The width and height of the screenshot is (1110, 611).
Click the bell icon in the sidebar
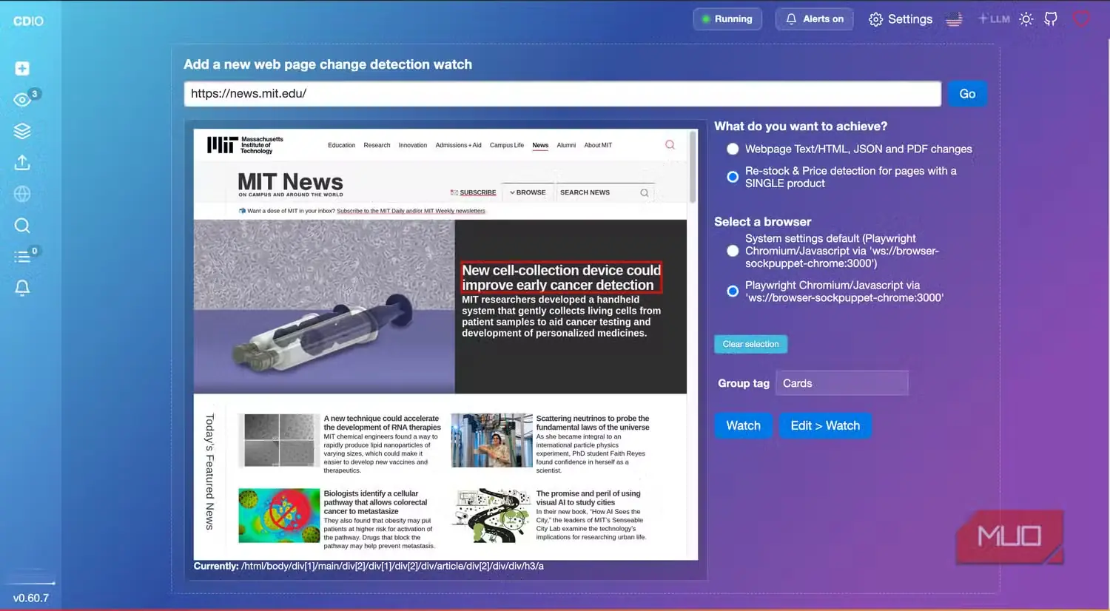(x=22, y=288)
